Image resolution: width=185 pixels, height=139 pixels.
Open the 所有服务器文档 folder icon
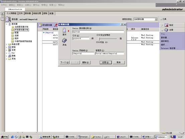tap(12, 30)
